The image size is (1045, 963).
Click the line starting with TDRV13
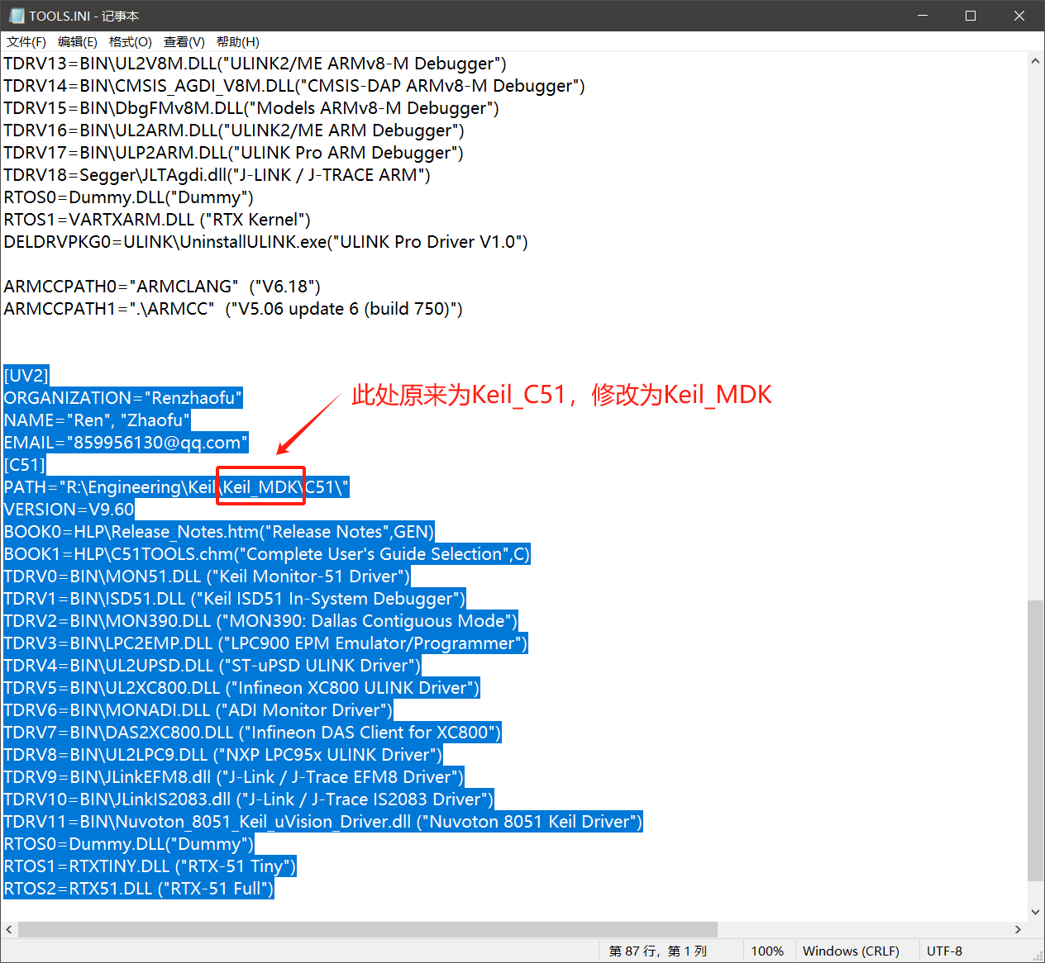(255, 64)
